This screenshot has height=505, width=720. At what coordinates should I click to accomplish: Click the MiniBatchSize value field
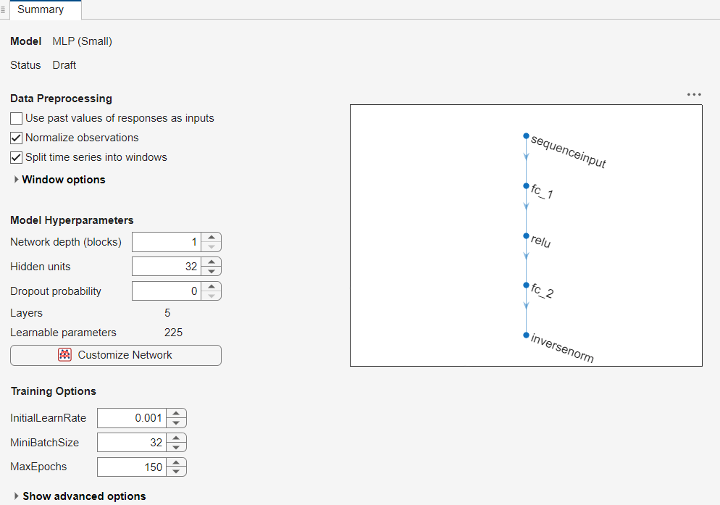[132, 443]
